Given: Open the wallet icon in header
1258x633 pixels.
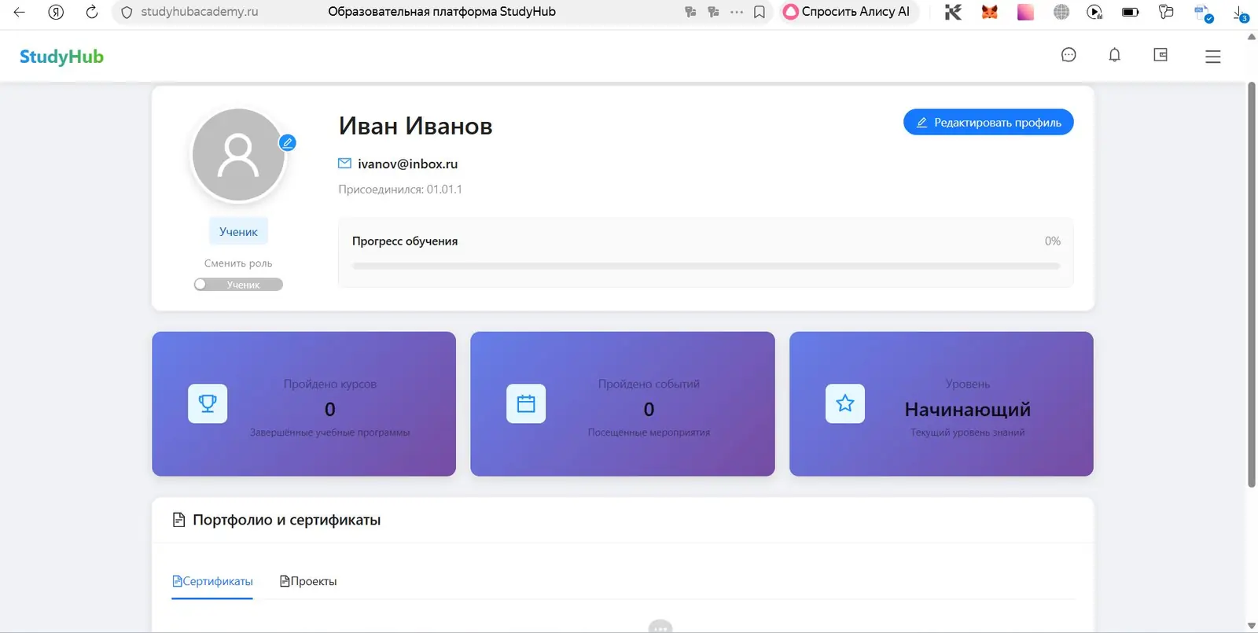Looking at the screenshot, I should click(x=1161, y=55).
